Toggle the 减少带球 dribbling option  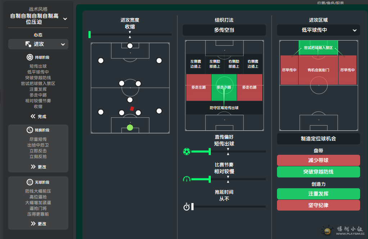tap(318, 160)
